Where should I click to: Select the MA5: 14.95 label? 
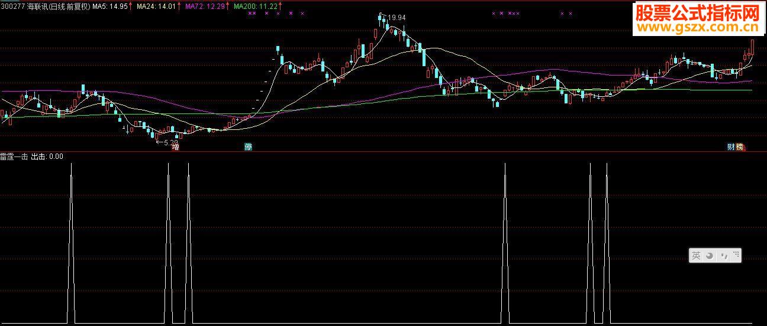(x=111, y=6)
